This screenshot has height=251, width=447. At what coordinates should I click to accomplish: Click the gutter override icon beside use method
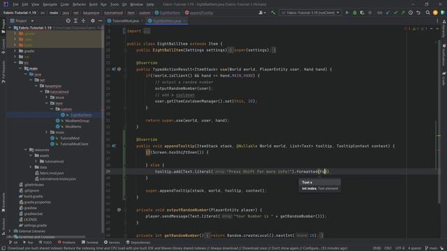(x=114, y=69)
